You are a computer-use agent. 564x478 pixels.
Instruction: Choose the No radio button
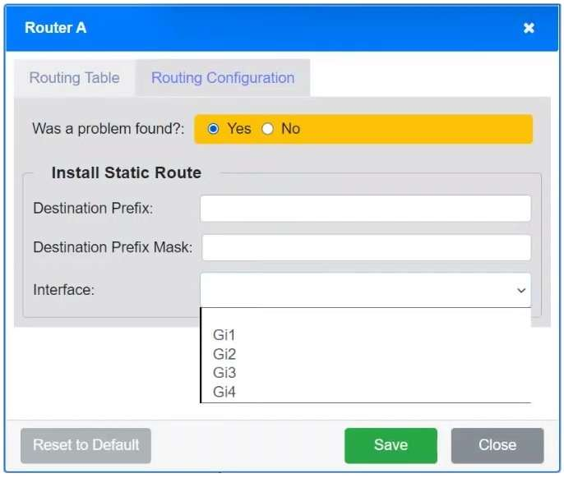(x=267, y=129)
